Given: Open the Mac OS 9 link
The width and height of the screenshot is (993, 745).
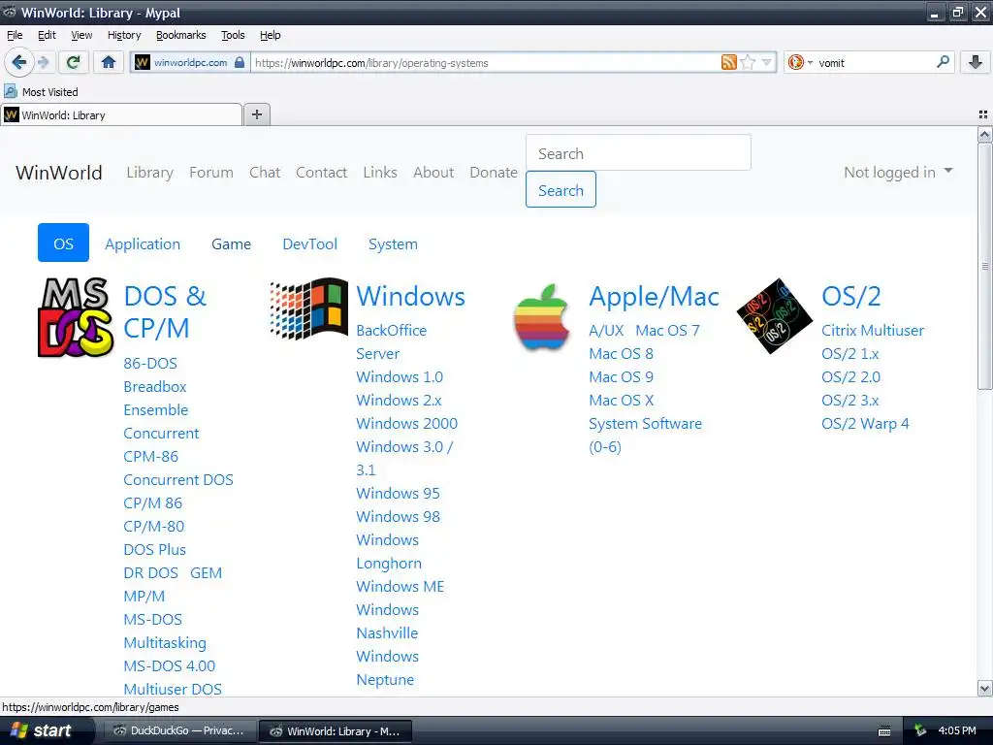Looking at the screenshot, I should 621,377.
